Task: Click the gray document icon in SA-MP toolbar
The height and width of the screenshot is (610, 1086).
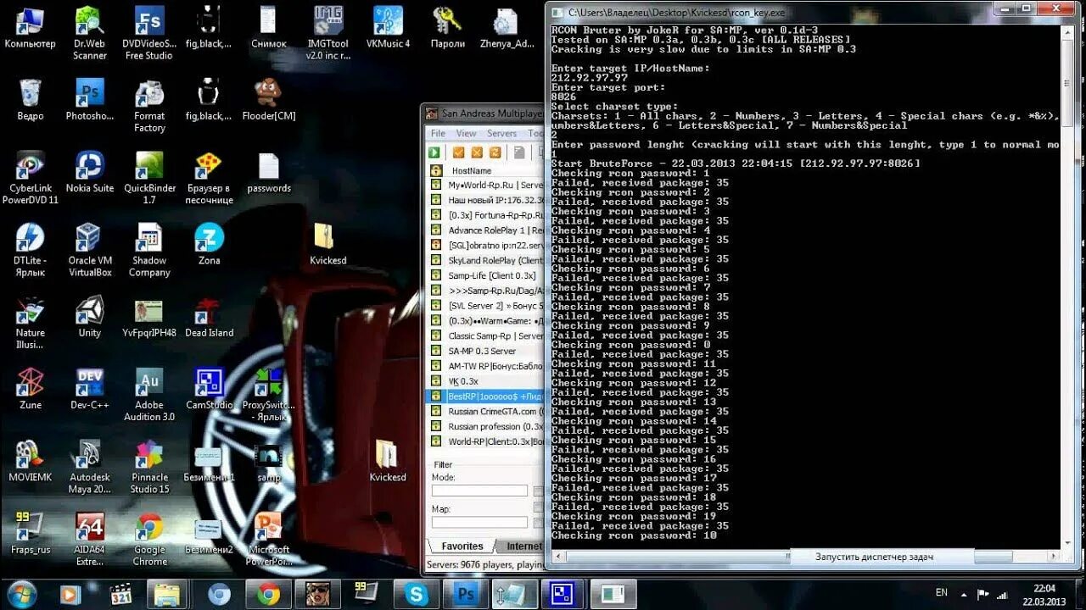Action: click(x=520, y=152)
